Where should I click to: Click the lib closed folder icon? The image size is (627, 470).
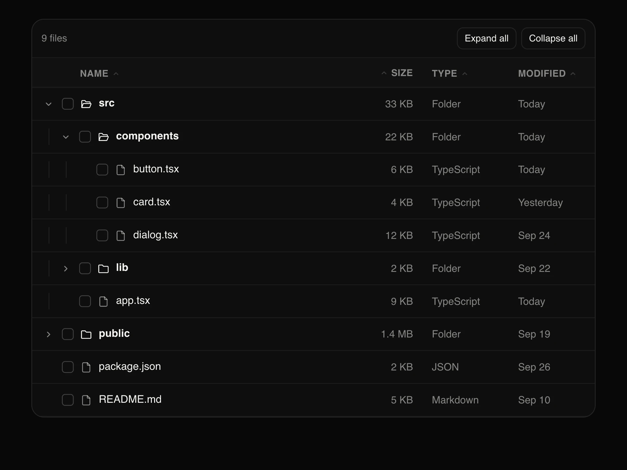pyautogui.click(x=104, y=269)
